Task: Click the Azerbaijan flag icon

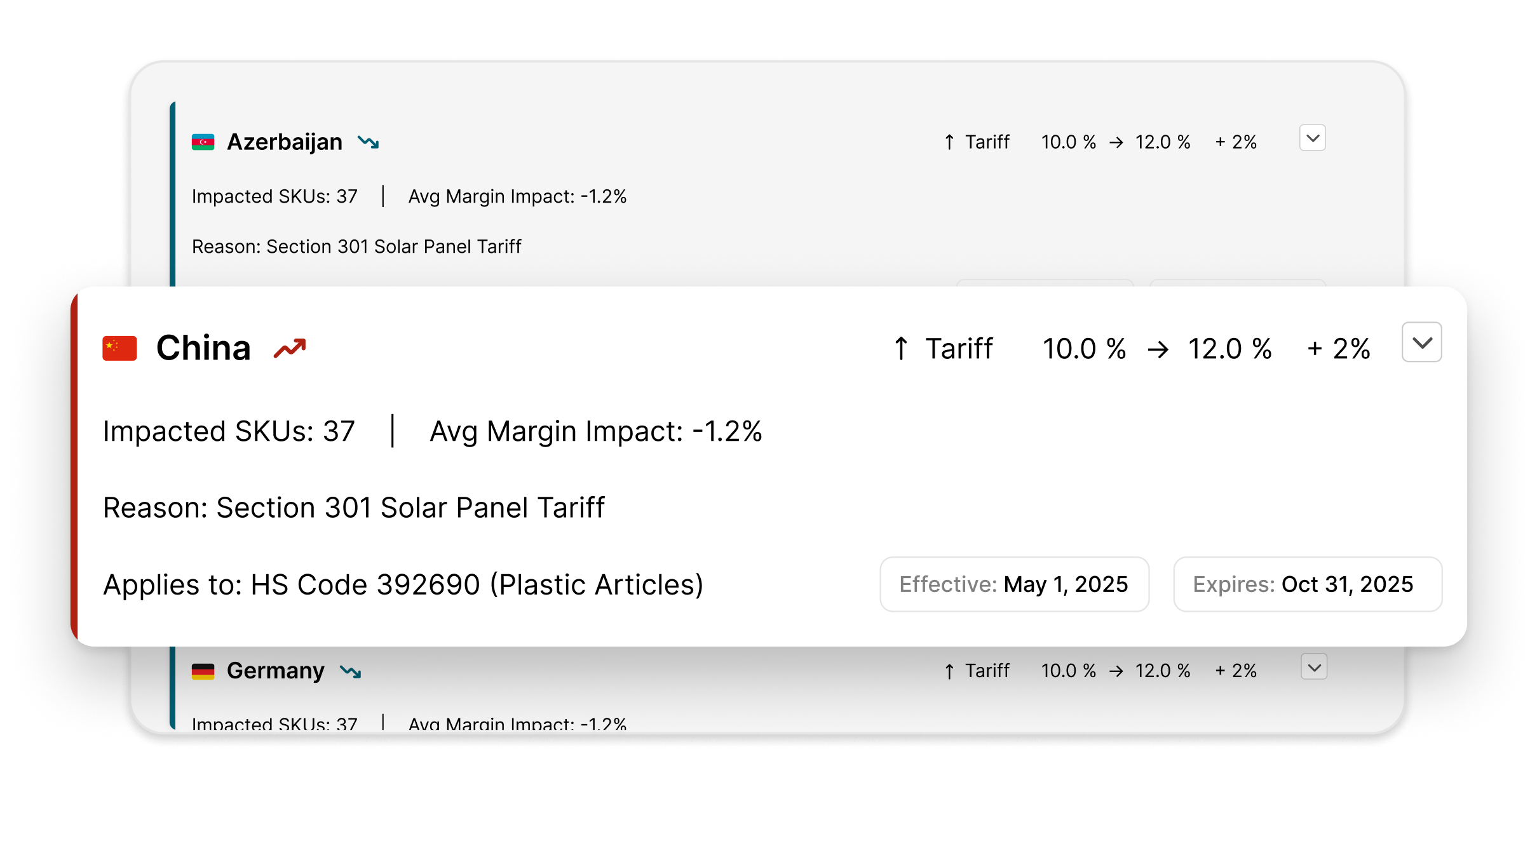Action: (203, 142)
